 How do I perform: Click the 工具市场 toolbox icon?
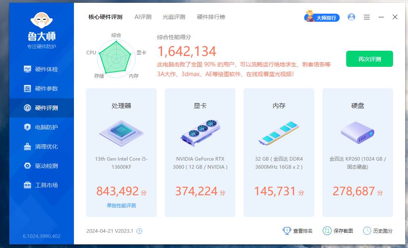[27, 185]
